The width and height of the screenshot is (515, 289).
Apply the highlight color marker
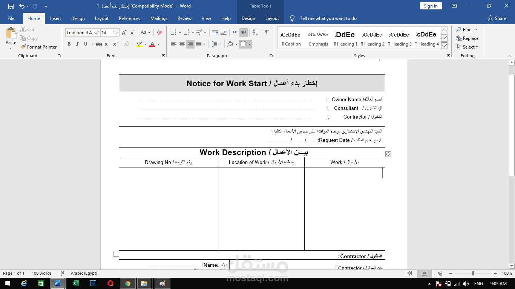(x=139, y=44)
